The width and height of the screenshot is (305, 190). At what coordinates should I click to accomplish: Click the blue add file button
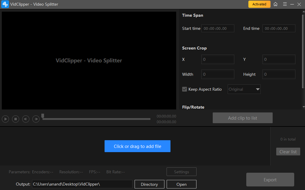(x=137, y=146)
